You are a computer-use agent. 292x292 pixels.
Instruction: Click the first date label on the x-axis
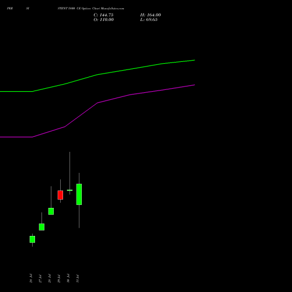[x=31, y=278]
